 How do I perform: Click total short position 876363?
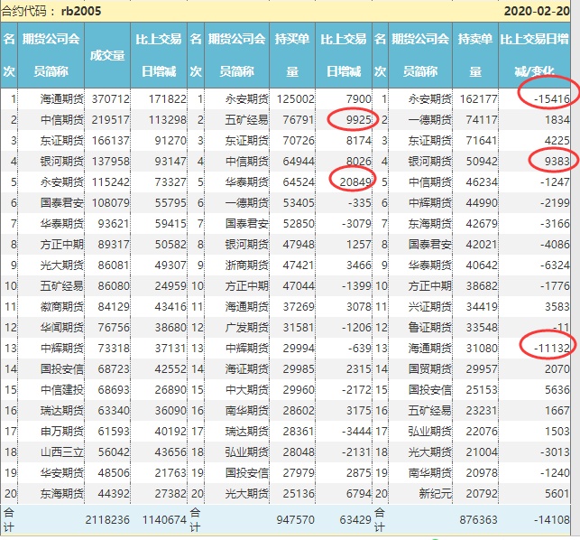[478, 519]
